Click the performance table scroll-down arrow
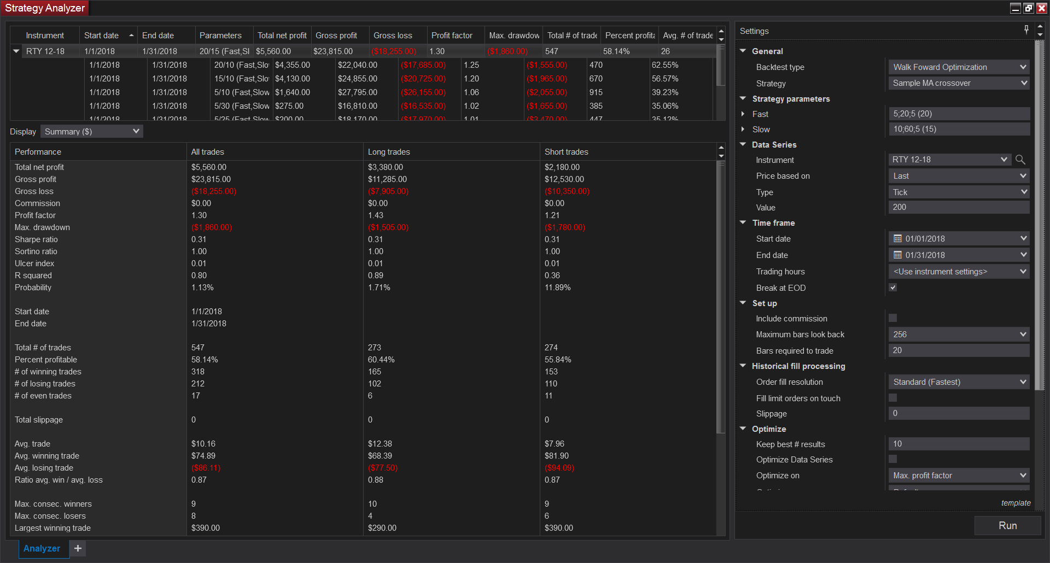The image size is (1050, 563). pos(721,156)
